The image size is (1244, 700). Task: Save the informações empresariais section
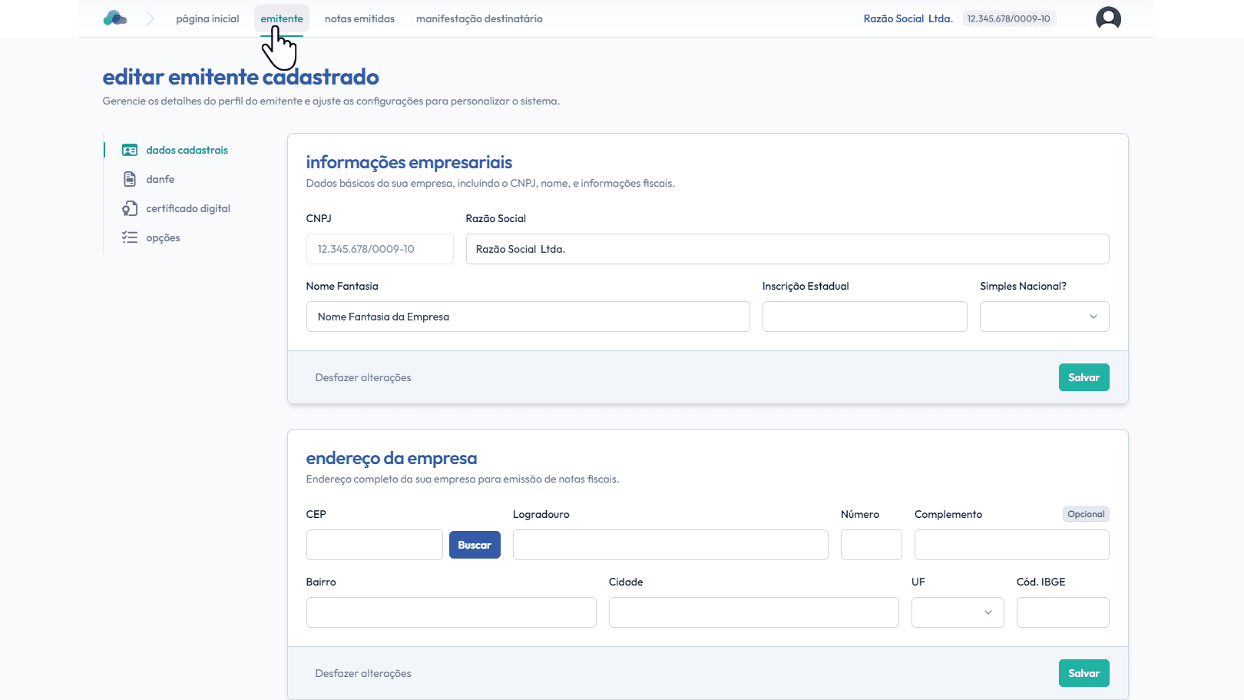(1083, 377)
